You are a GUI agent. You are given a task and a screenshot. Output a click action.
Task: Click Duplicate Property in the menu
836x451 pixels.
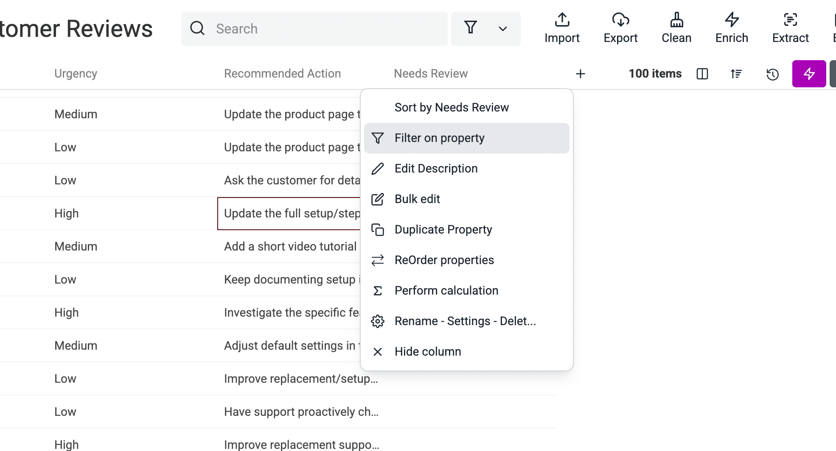point(466,230)
